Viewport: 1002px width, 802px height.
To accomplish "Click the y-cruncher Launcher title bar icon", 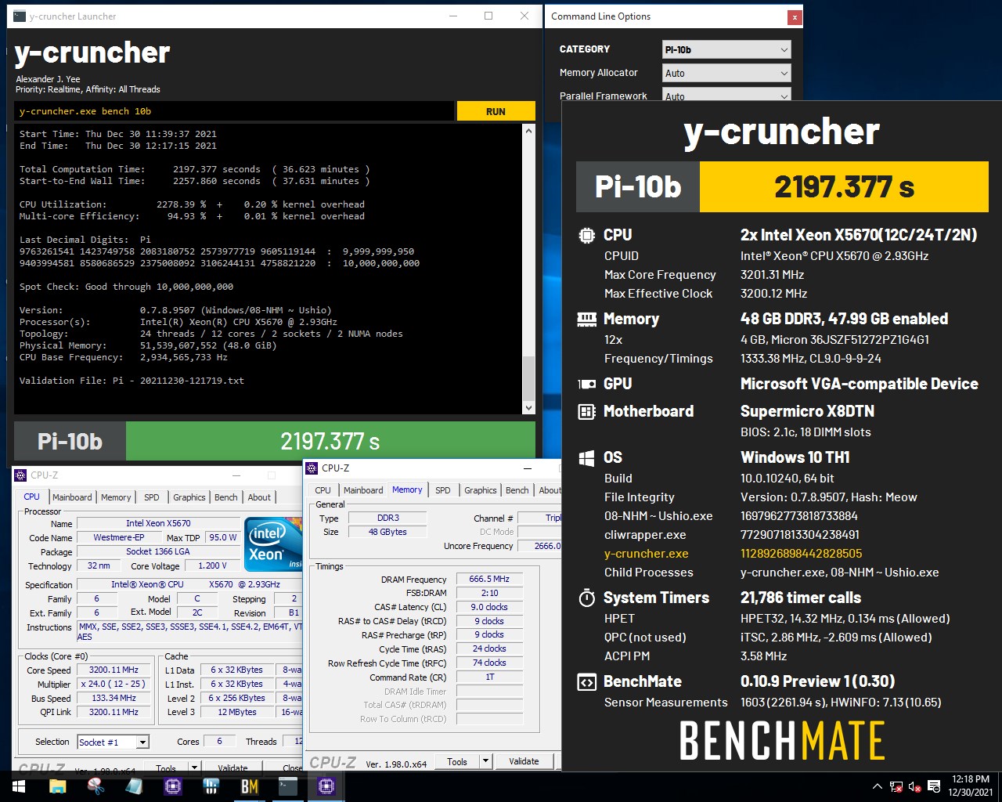I will tap(20, 16).
